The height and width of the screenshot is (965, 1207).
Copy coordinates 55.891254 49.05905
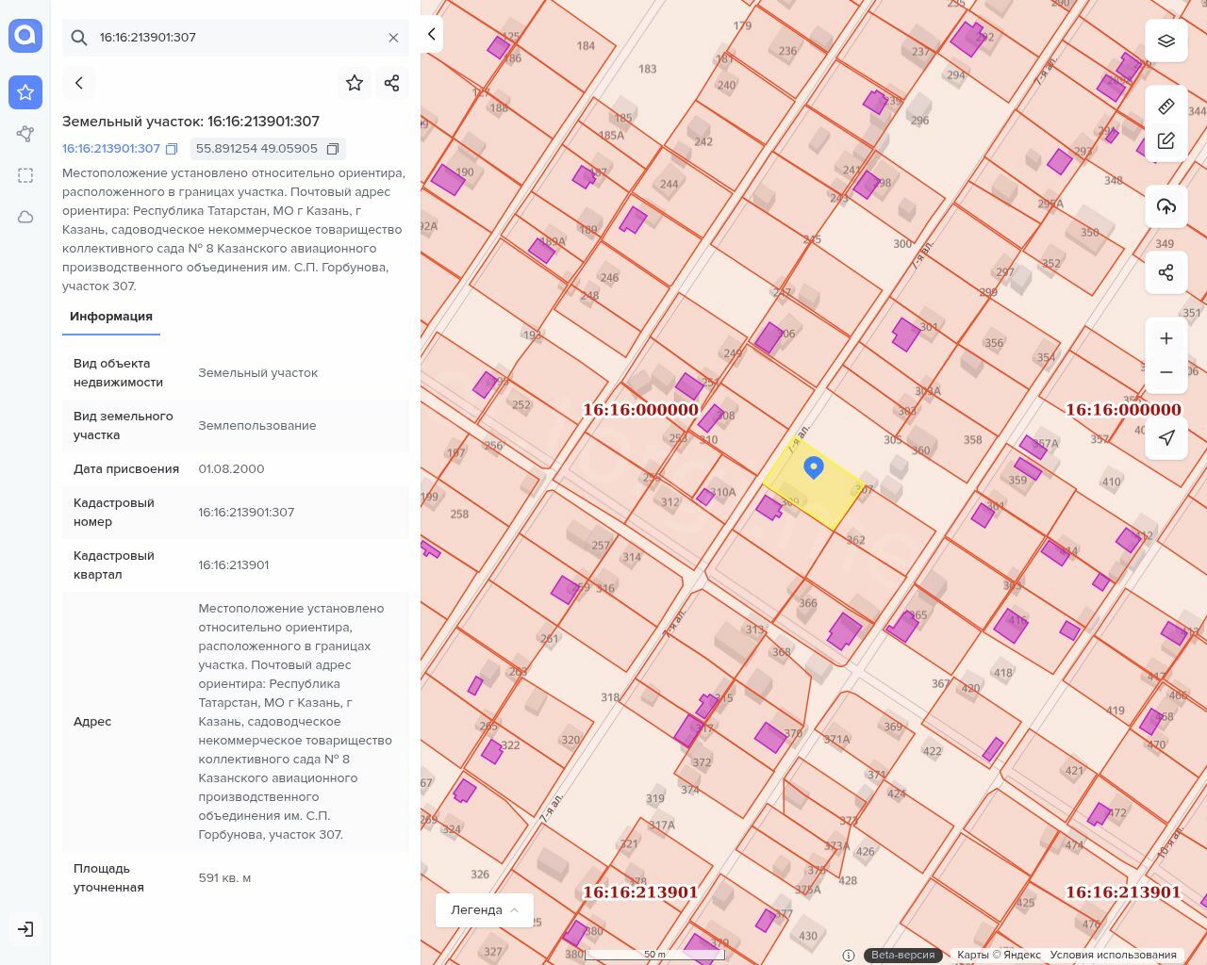click(333, 149)
